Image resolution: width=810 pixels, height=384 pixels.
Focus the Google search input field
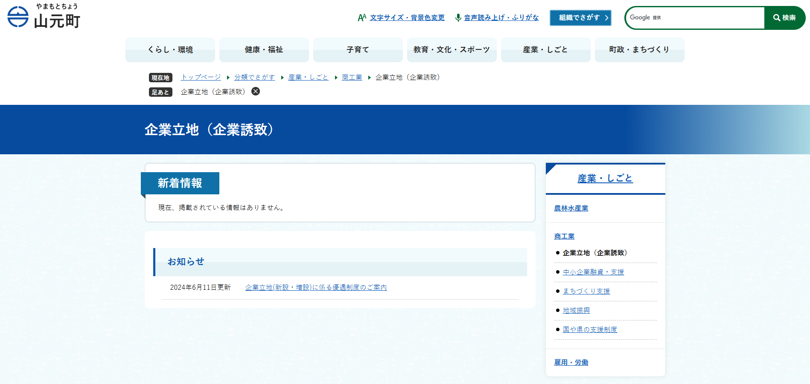(695, 18)
